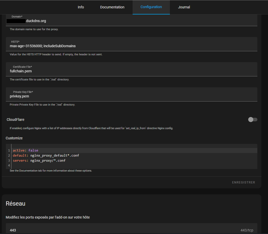This screenshot has height=234, width=268.
Task: Click the Certificate File fullchain.pem field
Action: point(131,71)
